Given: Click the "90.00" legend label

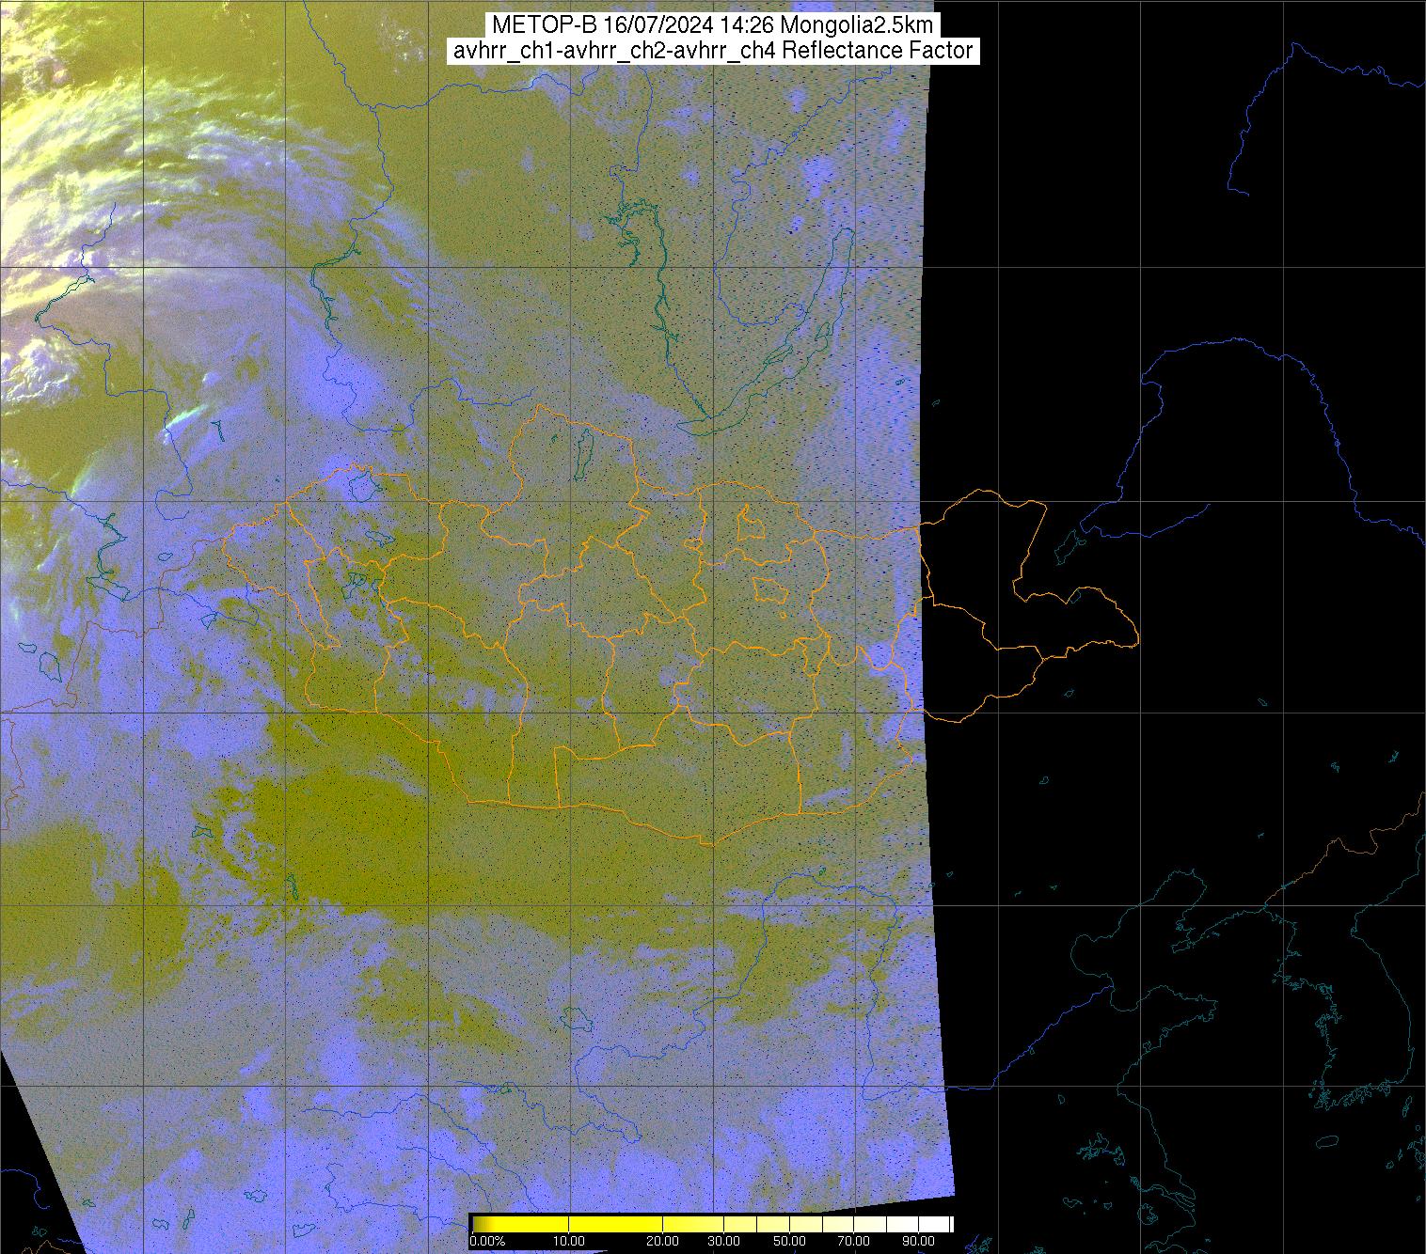Looking at the screenshot, I should click(x=918, y=1242).
